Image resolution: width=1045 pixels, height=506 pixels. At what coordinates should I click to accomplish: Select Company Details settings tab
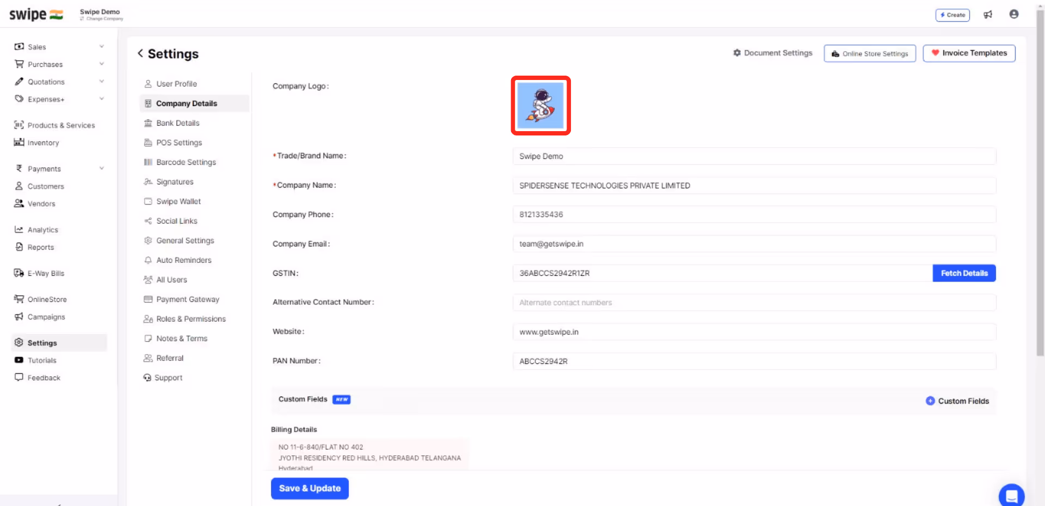[x=194, y=103]
